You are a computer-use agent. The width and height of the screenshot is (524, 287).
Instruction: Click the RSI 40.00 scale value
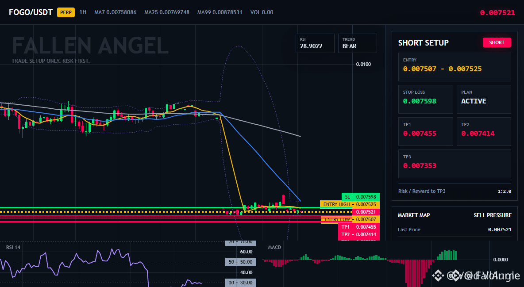247,272
